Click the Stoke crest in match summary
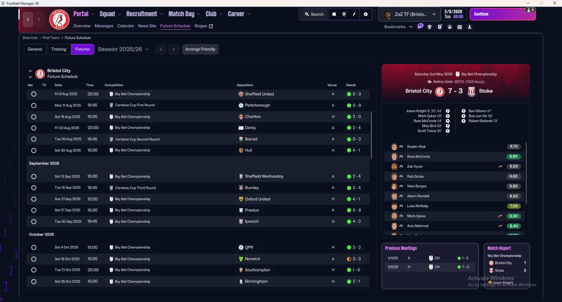The height and width of the screenshot is (302, 562). click(472, 91)
